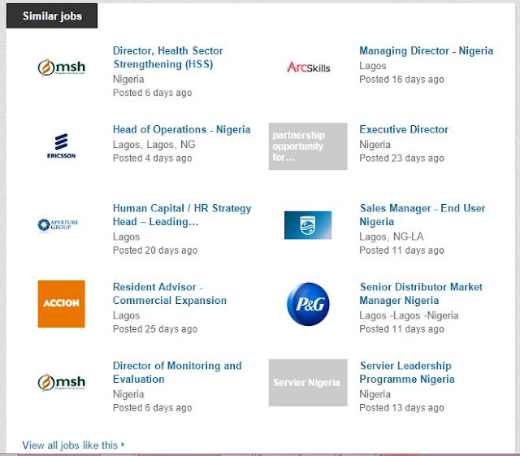
Task: Select the Philips shield logo
Action: pos(308,225)
